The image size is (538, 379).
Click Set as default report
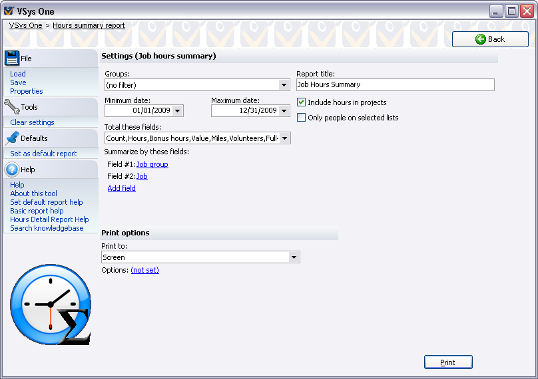(43, 154)
